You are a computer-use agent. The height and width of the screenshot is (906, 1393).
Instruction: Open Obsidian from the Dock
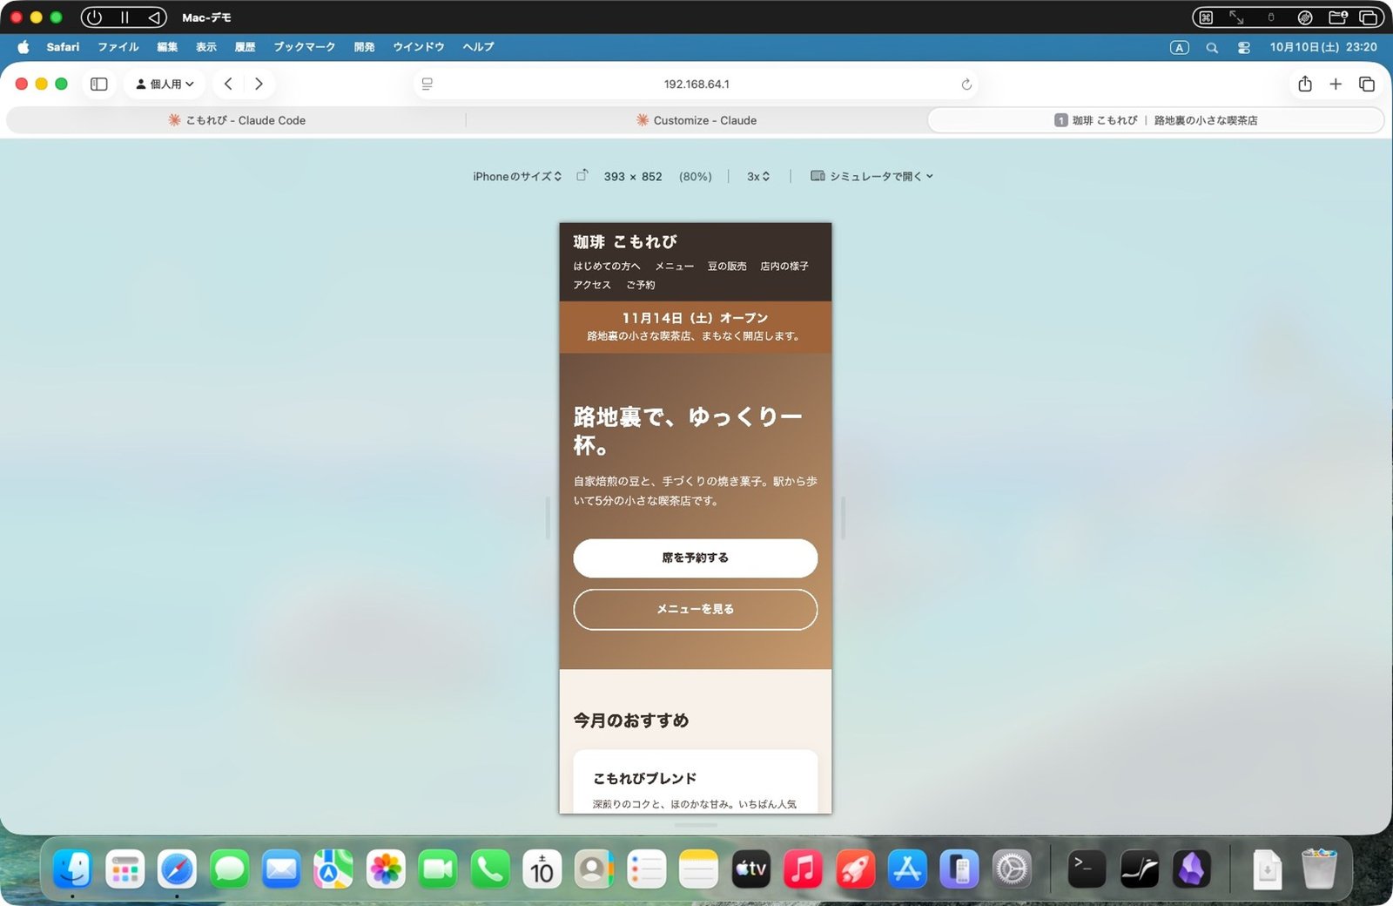click(1192, 869)
